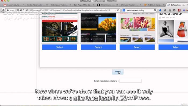Switch to the Search results Gmail tab
Image resolution: width=188 pixels, height=106 pixels.
pos(13,5)
